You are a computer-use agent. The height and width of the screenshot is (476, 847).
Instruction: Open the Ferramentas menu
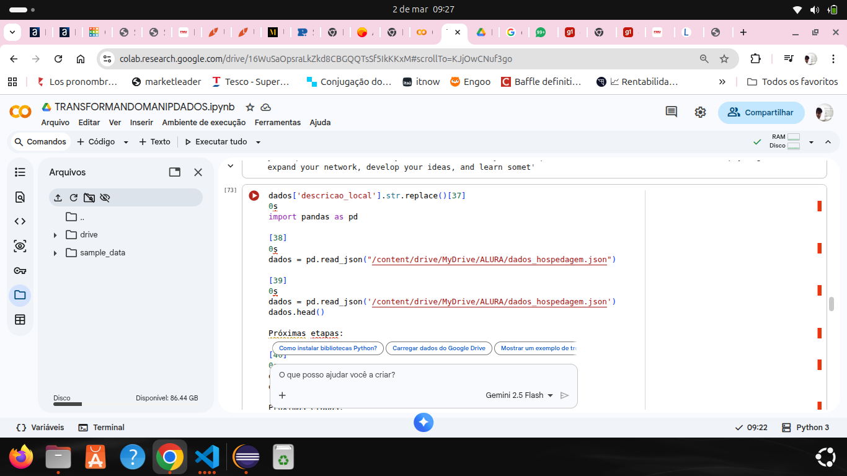277,123
